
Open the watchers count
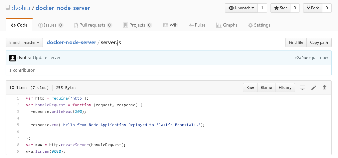(x=262, y=8)
